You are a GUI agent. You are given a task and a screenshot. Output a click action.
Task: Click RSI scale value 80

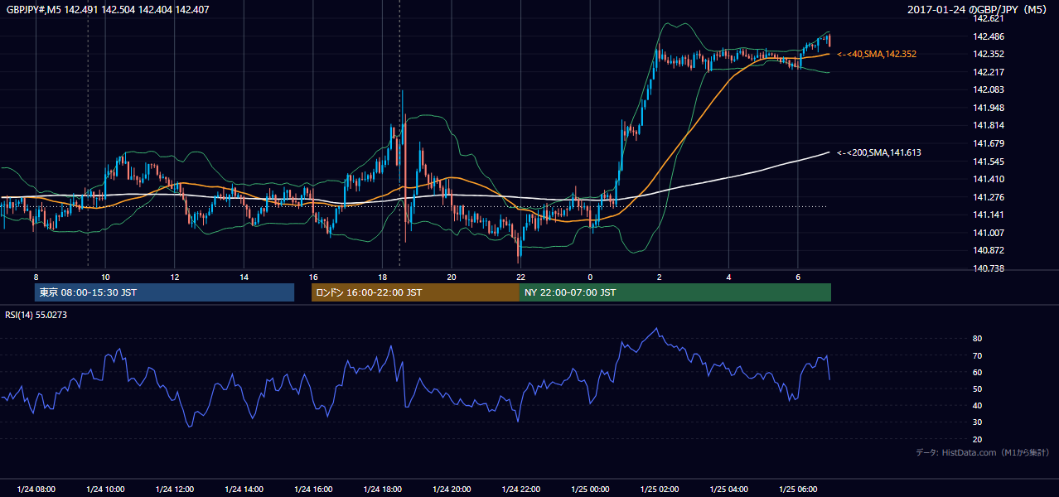(x=977, y=339)
